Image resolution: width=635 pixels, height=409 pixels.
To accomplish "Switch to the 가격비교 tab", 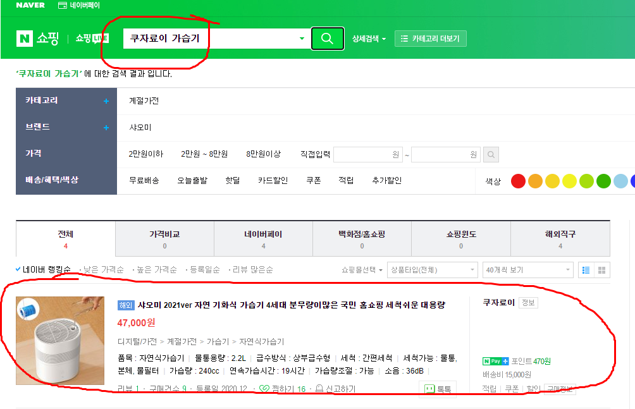I will pyautogui.click(x=164, y=239).
